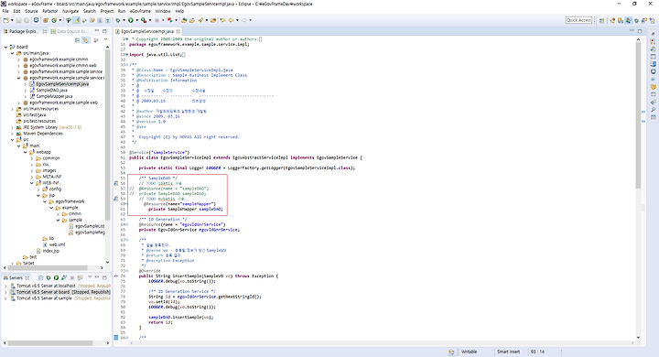The width and height of the screenshot is (659, 357).
Task: Click the status bar tip icon near Writable
Action: [451, 352]
